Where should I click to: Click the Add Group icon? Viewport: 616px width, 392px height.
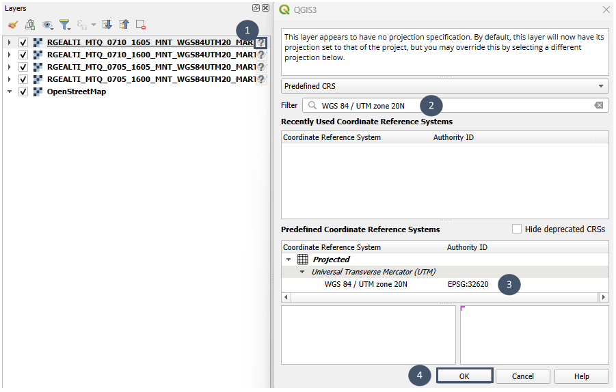point(30,25)
